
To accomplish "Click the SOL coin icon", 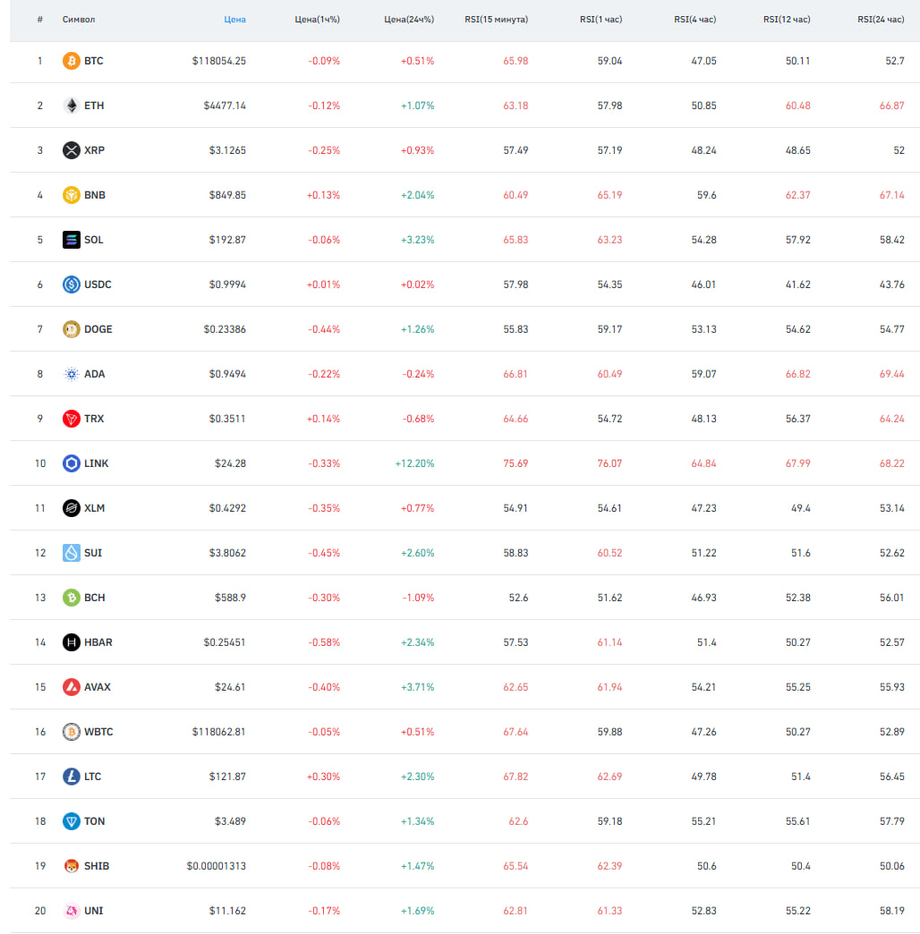I will 71,240.
